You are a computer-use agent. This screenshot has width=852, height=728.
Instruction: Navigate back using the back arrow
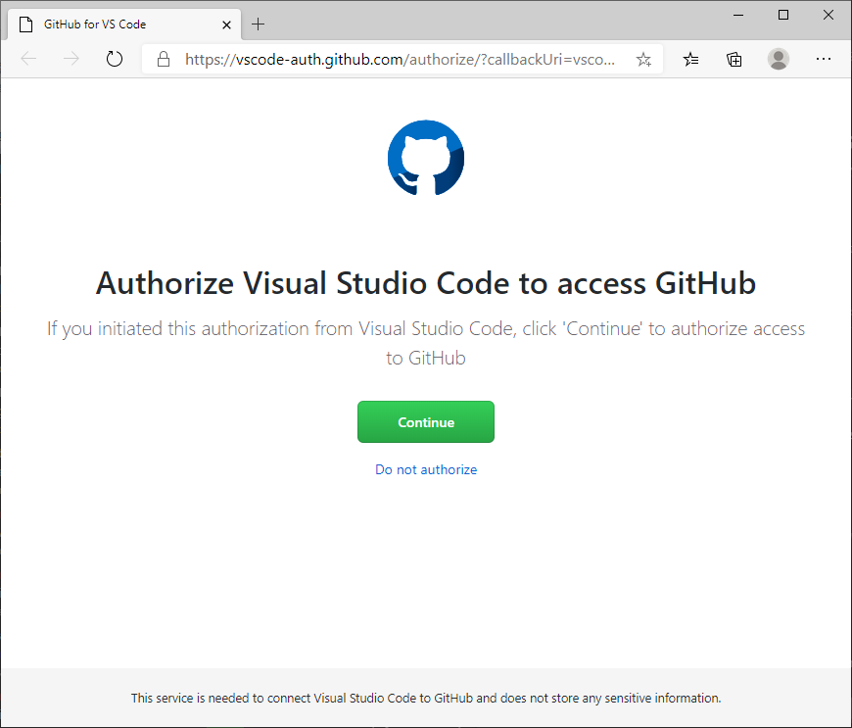coord(28,59)
